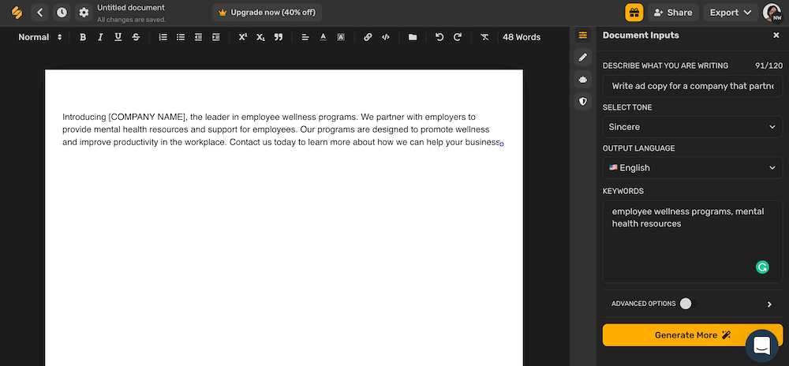Screen dimensions: 789x366
Task: Insert a blockquote
Action: pyautogui.click(x=279, y=37)
